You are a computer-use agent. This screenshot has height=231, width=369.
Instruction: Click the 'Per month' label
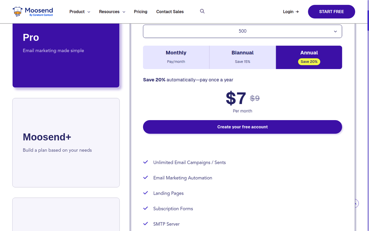(242, 111)
